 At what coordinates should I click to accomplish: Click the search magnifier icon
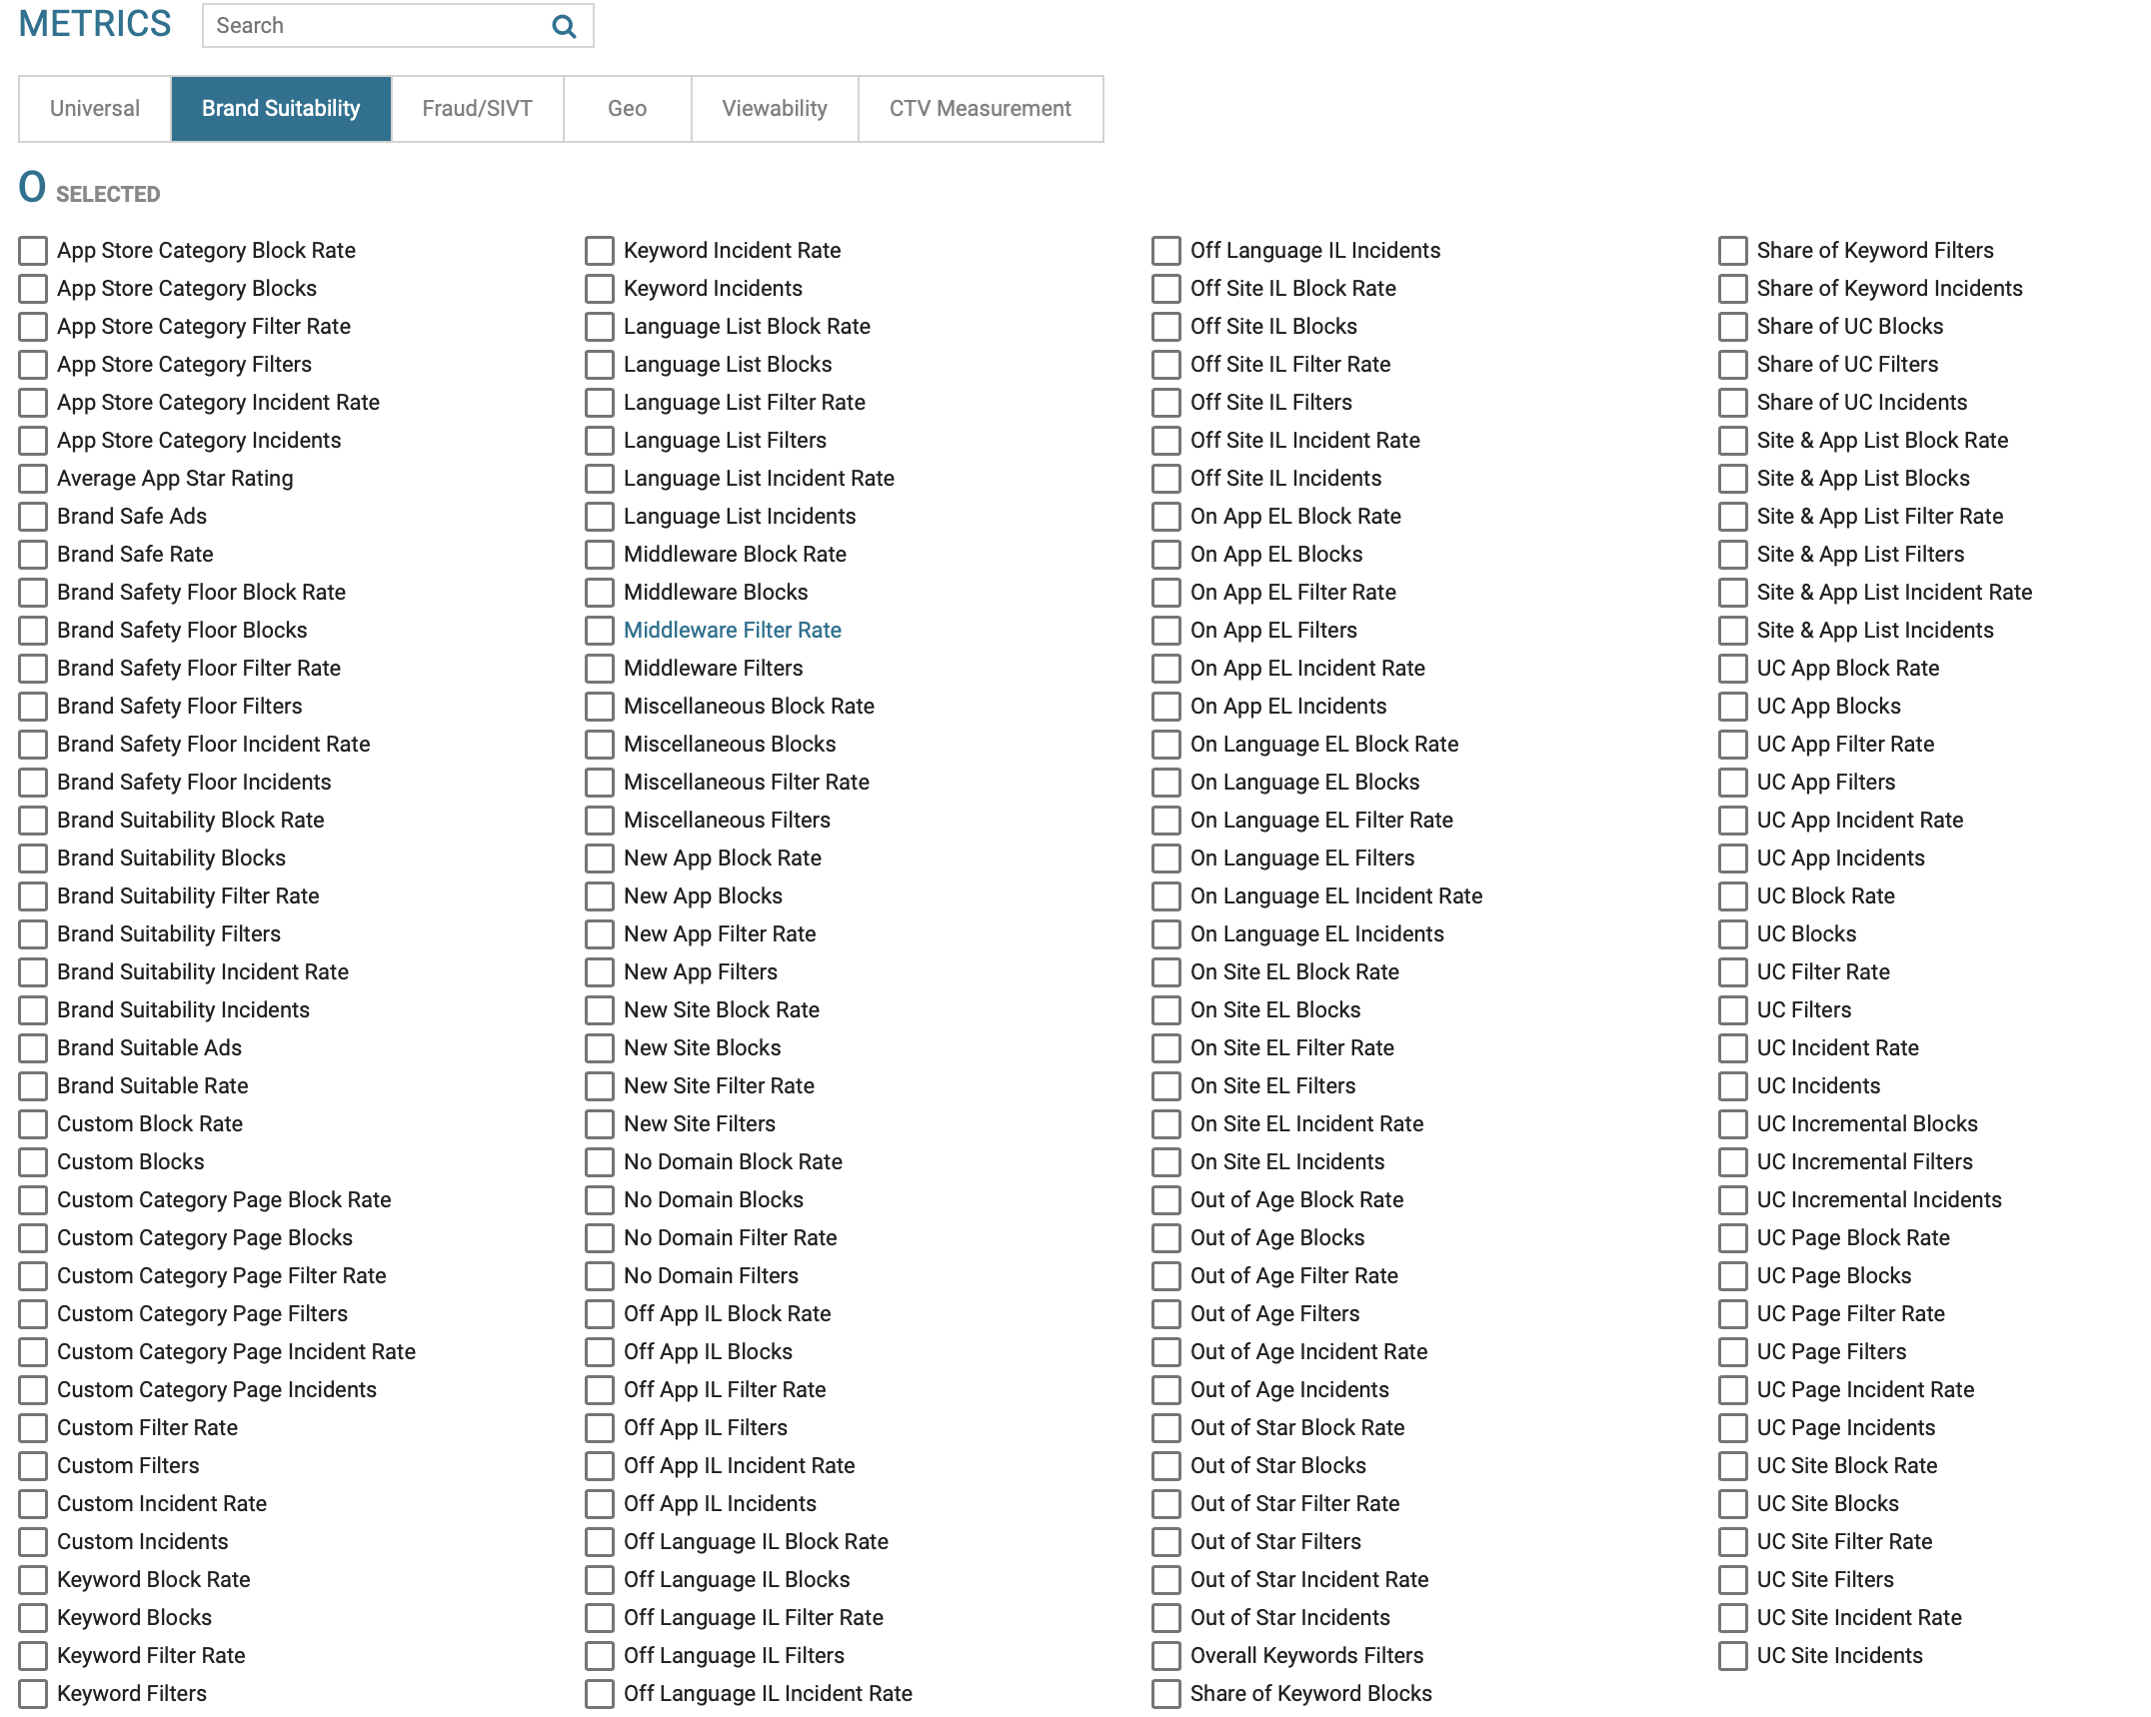(564, 27)
